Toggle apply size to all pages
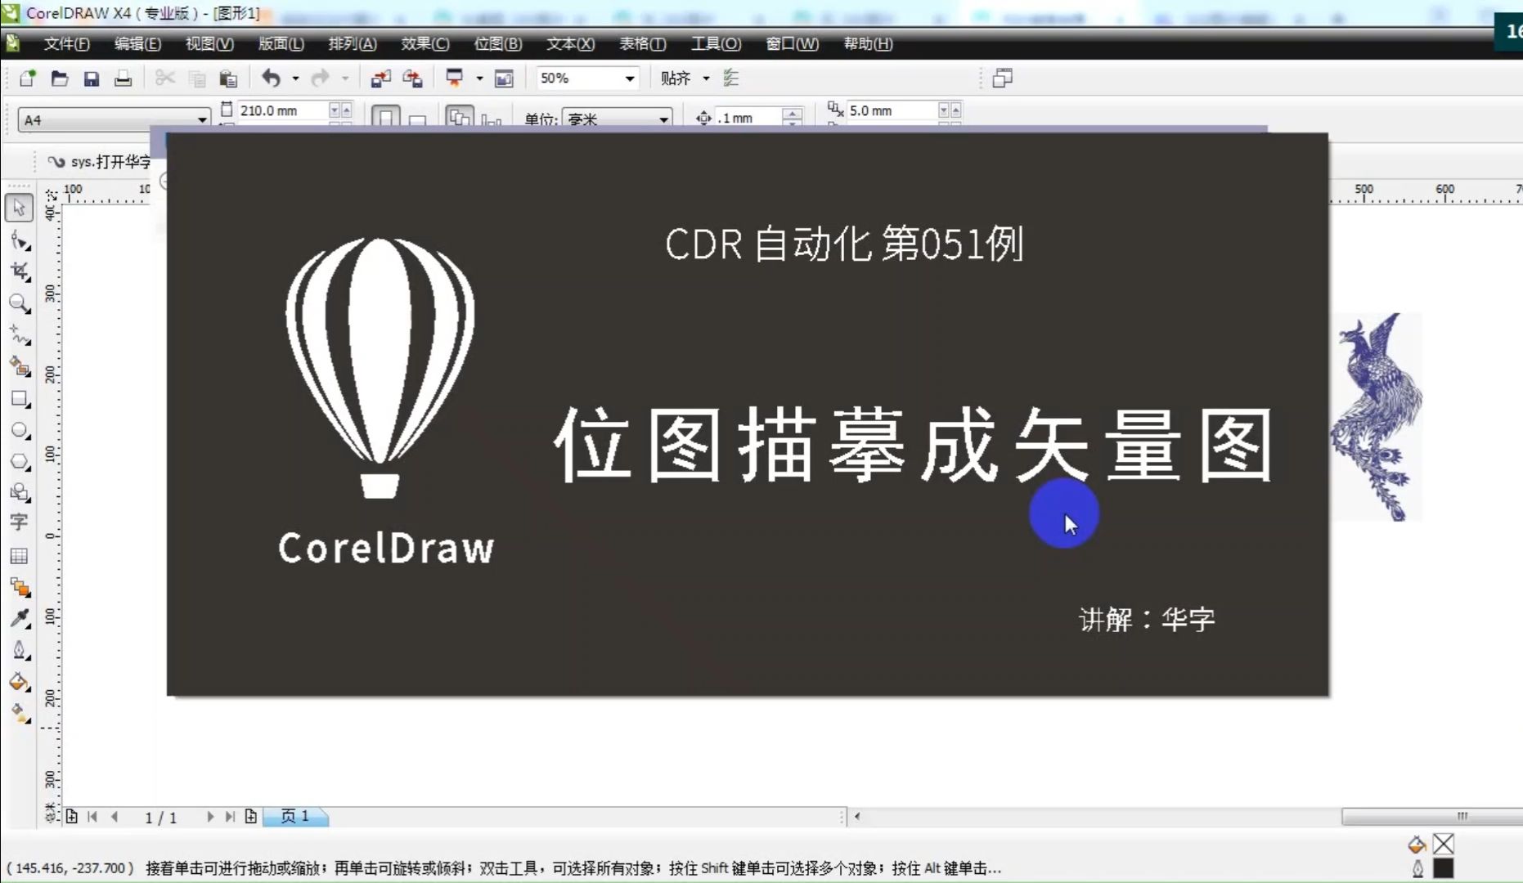1523x883 pixels. tap(460, 116)
